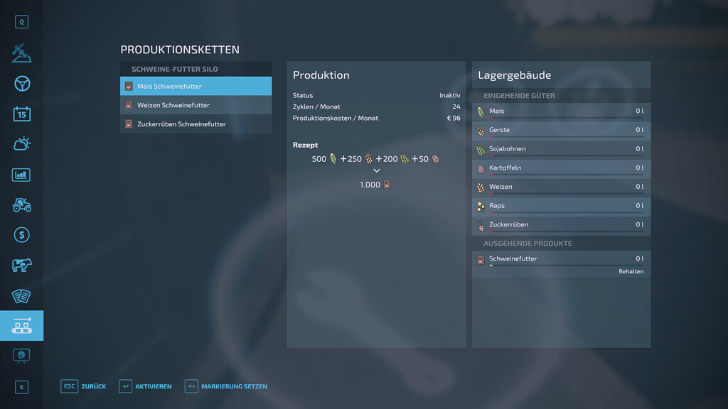Click the icon beside Weizen Schweinefutter

(129, 105)
